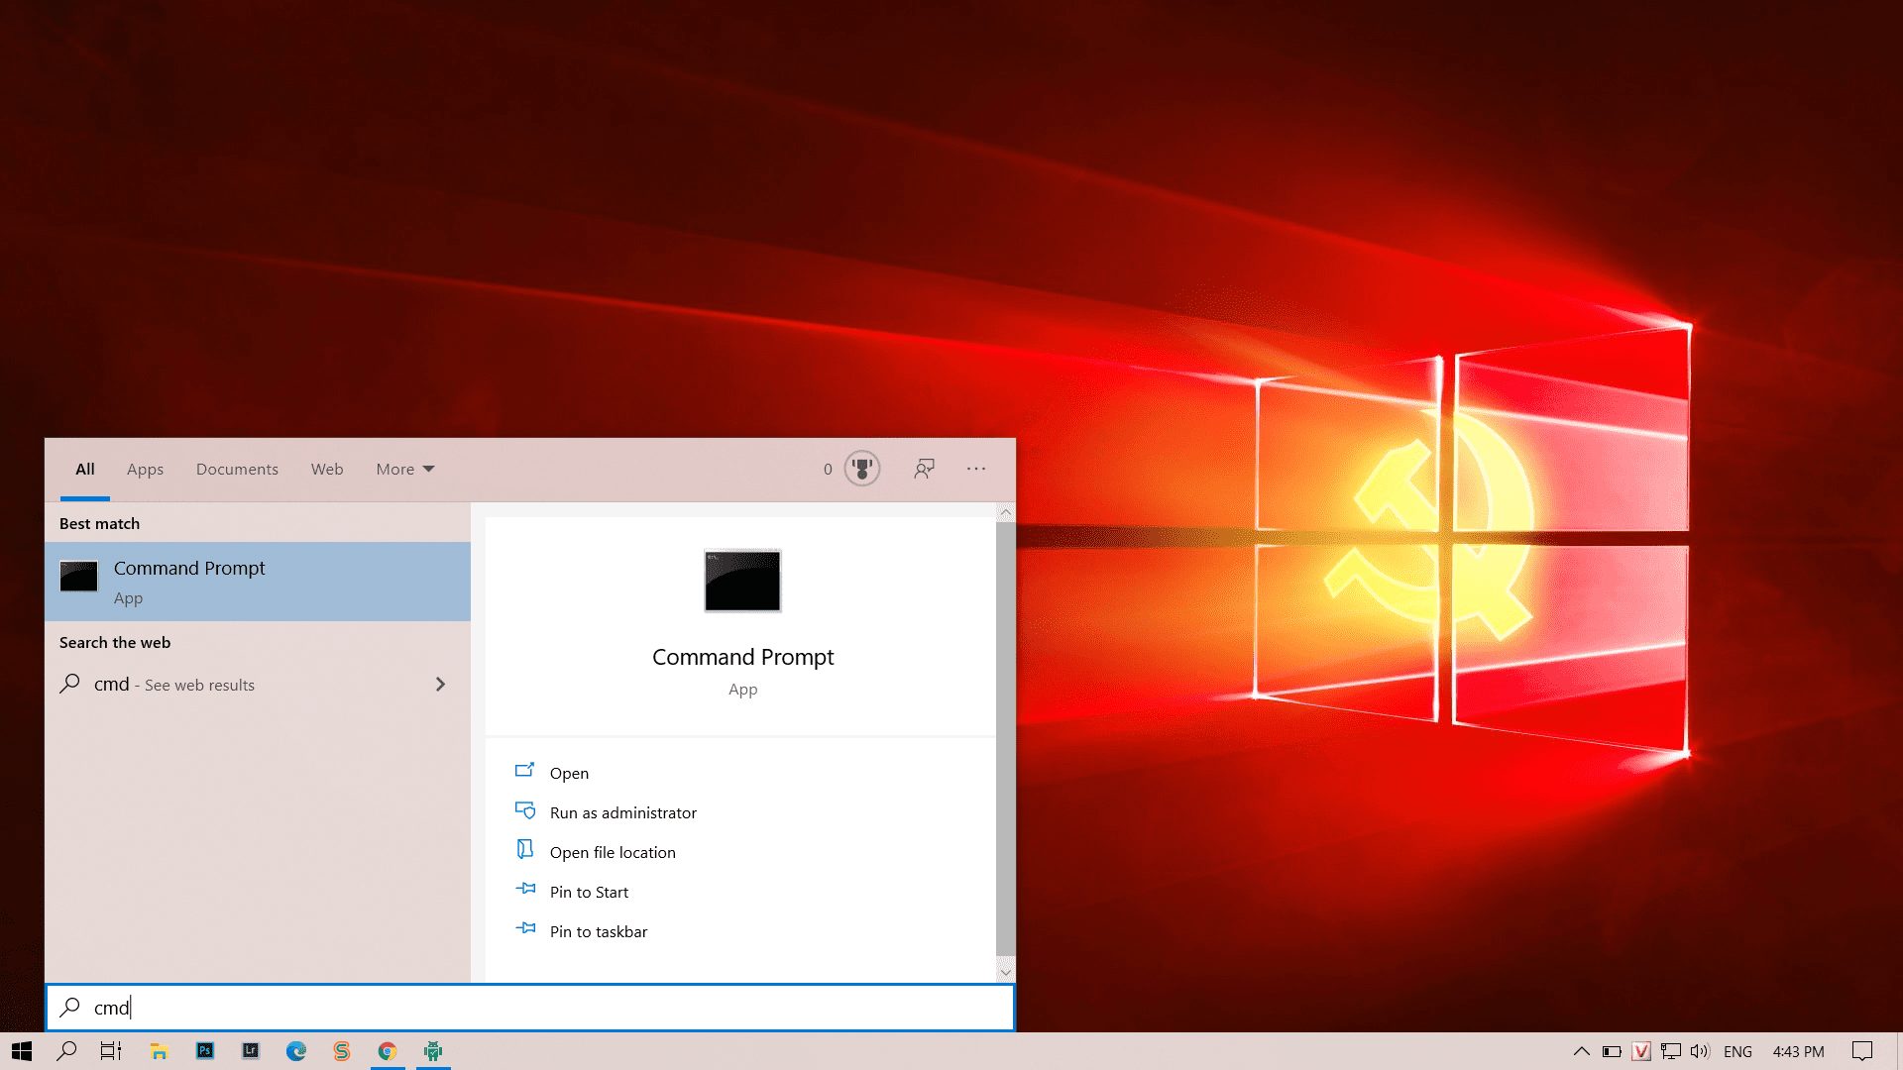
Task: Click the Run as administrator shield icon
Action: (x=525, y=810)
